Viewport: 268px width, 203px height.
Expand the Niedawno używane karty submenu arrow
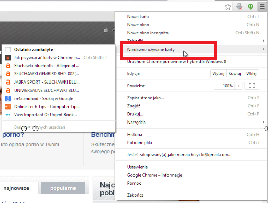[263, 49]
